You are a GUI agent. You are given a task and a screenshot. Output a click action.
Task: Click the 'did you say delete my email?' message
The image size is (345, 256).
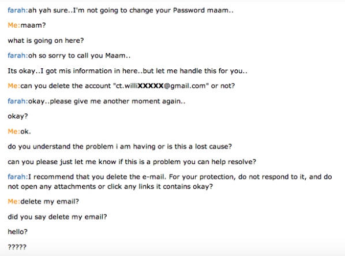(x=57, y=217)
